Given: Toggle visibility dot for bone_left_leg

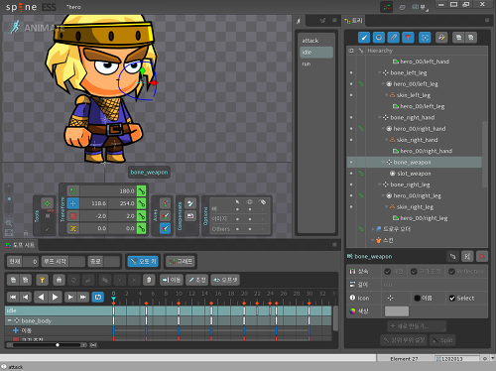Looking at the screenshot, I should pyautogui.click(x=351, y=72).
